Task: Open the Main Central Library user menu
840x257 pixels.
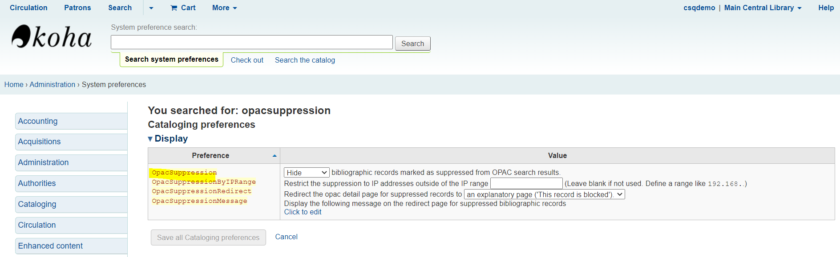Action: (x=763, y=8)
